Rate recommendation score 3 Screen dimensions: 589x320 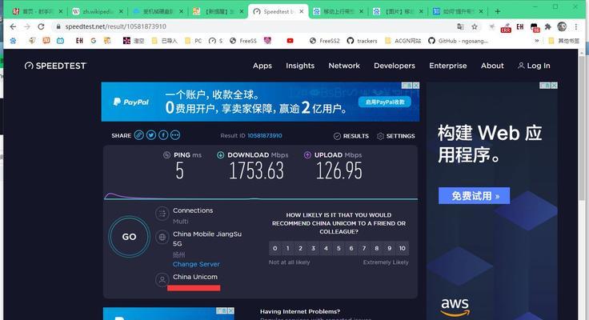313,248
